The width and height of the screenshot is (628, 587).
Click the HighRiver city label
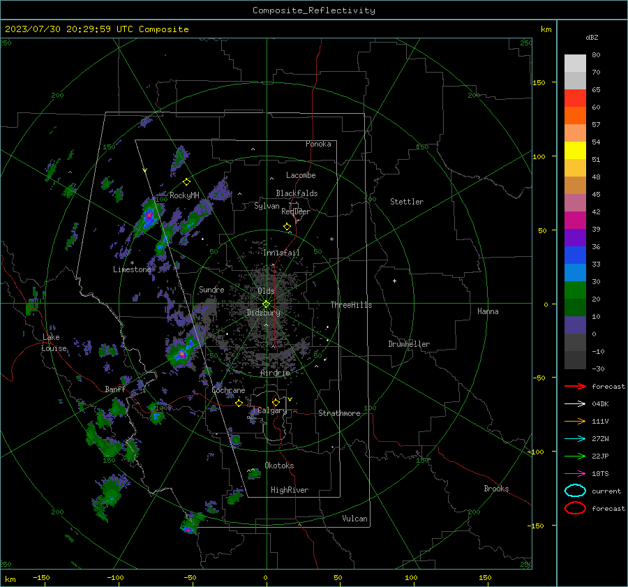click(290, 490)
